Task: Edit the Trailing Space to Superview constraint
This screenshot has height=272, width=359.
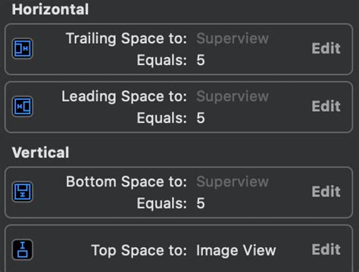Action: [326, 48]
